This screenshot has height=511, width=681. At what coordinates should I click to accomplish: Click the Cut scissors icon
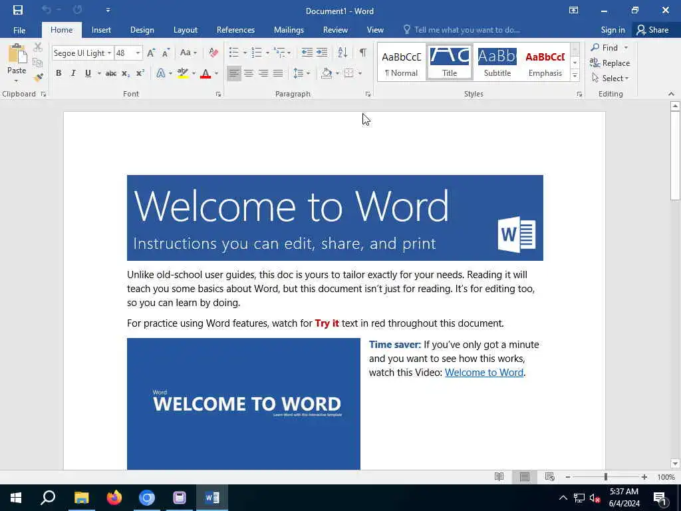[x=38, y=47]
